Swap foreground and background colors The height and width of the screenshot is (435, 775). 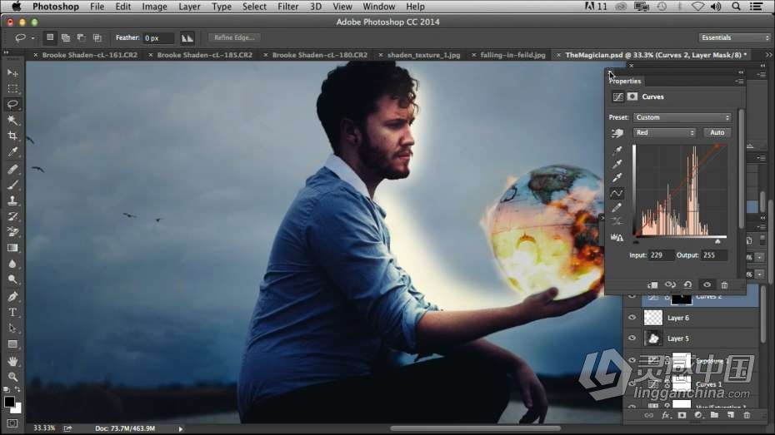[17, 389]
